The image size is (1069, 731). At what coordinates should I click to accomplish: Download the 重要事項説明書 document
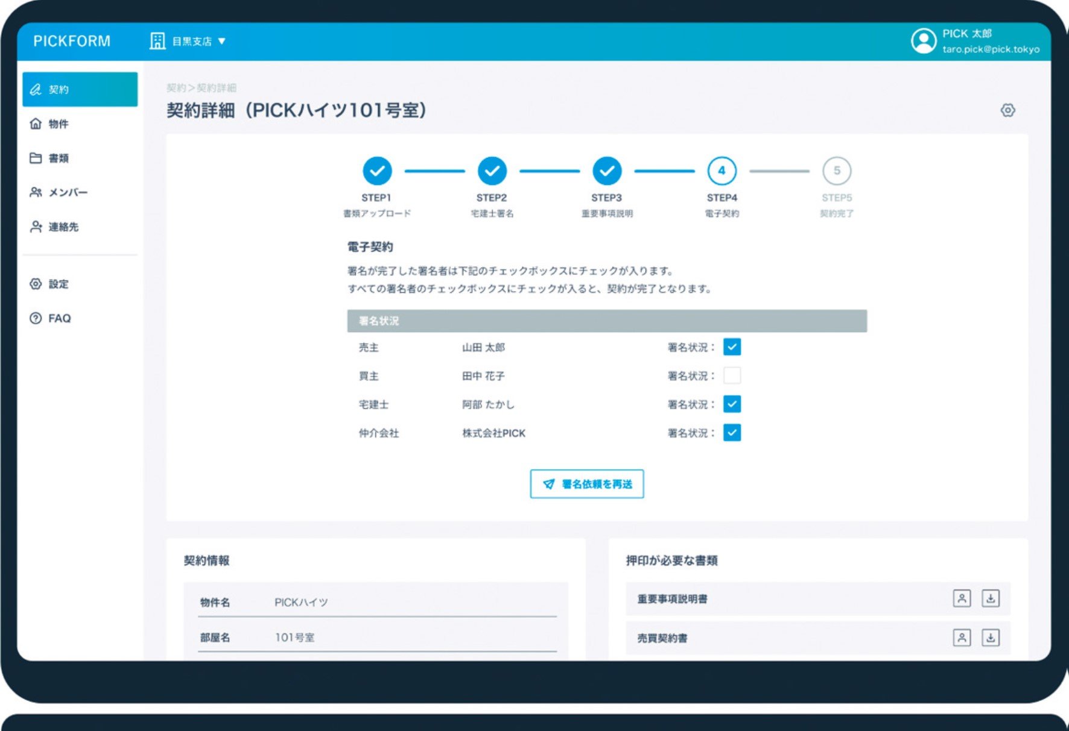point(990,598)
